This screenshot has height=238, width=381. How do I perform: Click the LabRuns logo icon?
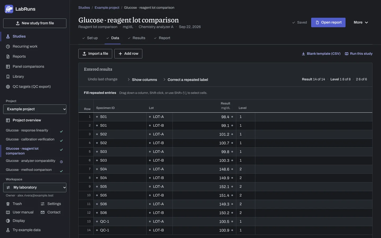[x=9, y=9]
